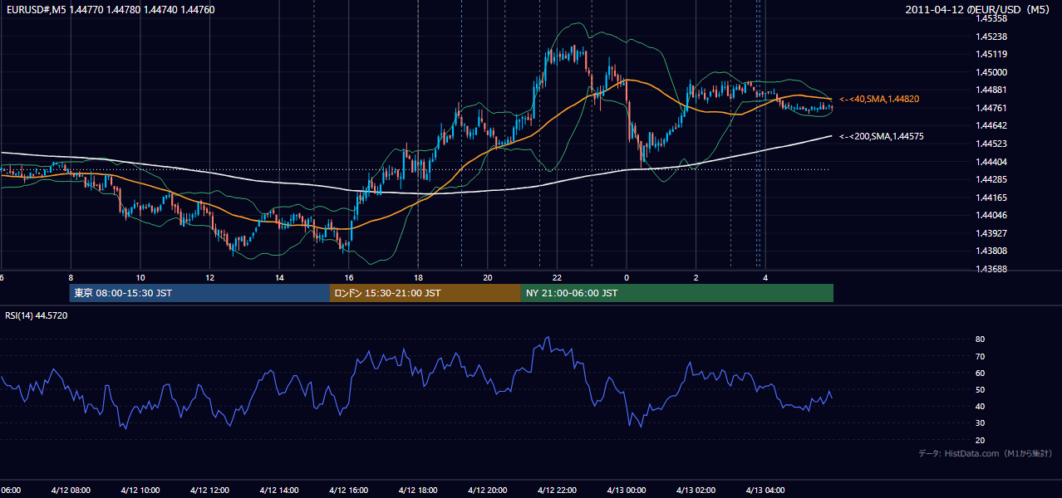Click the 4/12 12:00 time label
1062x498 pixels.
(x=209, y=491)
